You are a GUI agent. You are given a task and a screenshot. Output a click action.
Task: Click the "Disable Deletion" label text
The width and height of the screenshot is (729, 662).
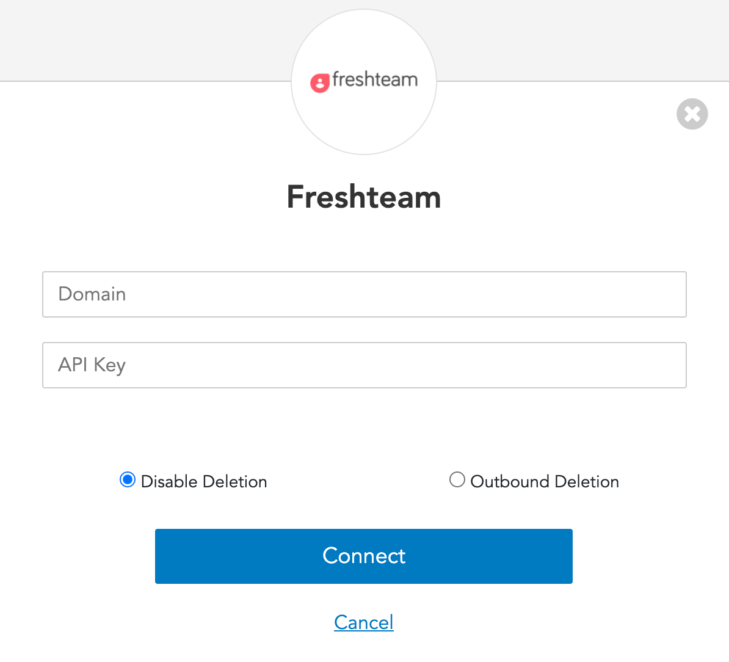pos(204,482)
